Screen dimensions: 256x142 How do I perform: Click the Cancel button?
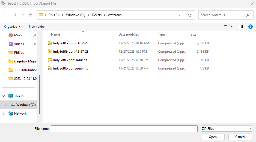point(240,137)
